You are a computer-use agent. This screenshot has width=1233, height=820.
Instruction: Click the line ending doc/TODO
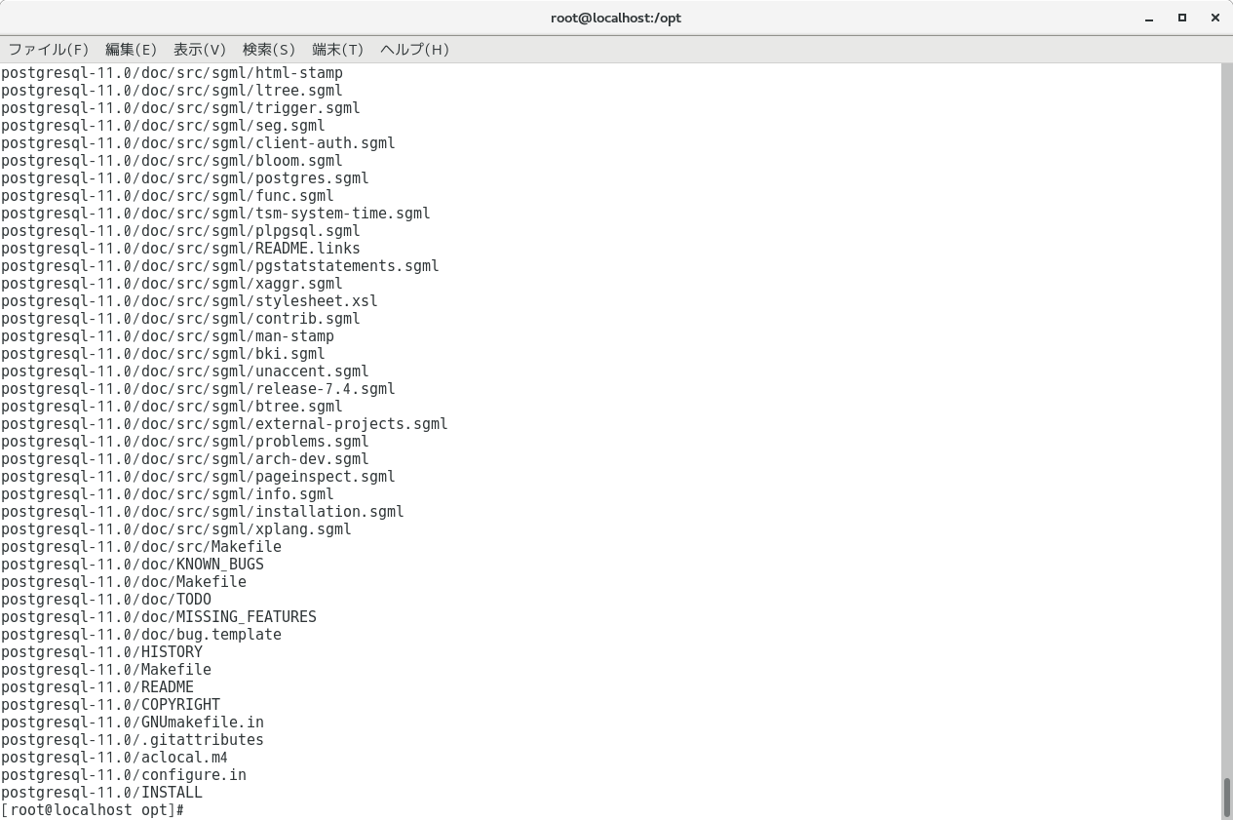point(106,600)
